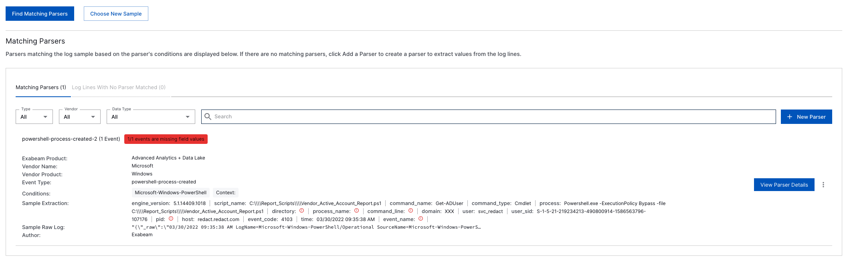Click the warning icon beside process_name

click(357, 211)
